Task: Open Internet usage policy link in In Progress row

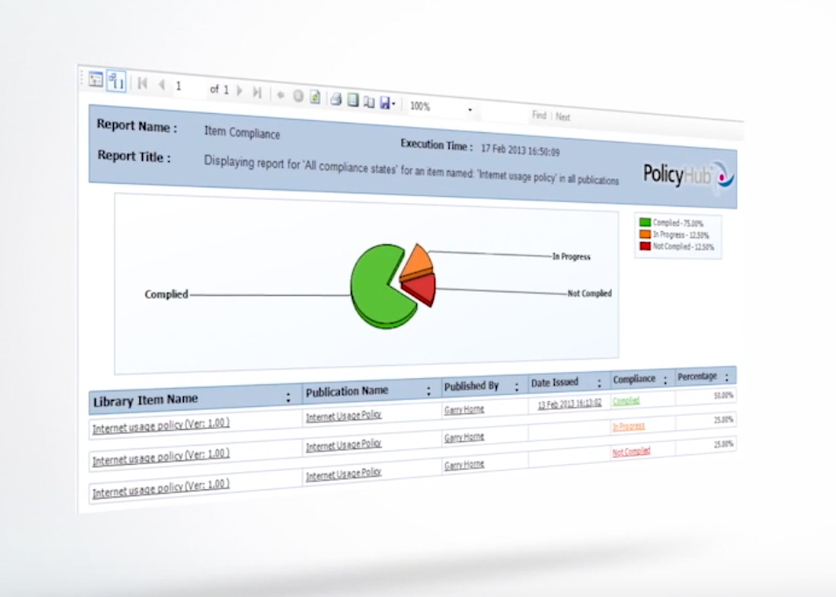Action: 161,457
